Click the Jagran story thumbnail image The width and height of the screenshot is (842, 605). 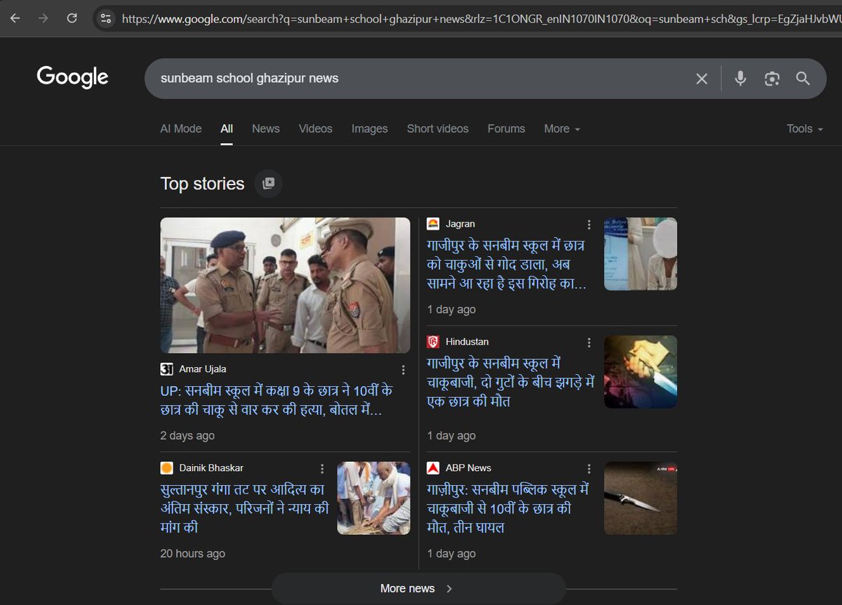pyautogui.click(x=641, y=254)
